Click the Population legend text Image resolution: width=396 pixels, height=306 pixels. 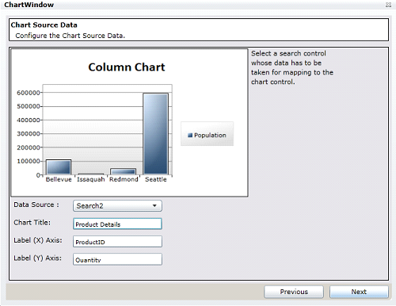210,136
